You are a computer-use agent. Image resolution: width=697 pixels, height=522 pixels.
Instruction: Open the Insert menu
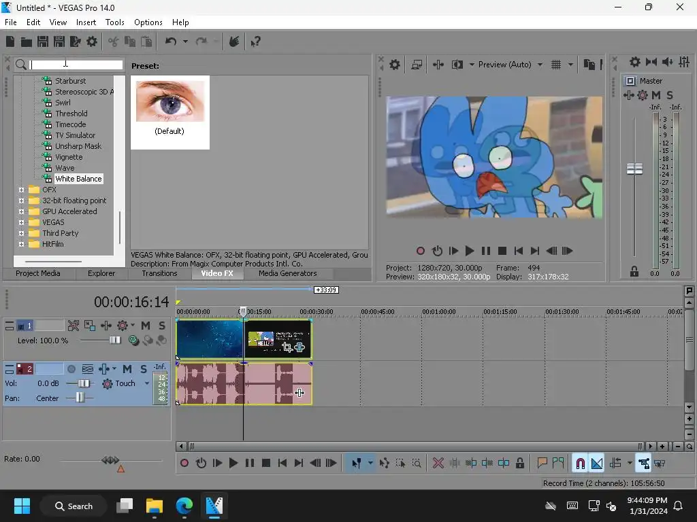[x=86, y=22]
